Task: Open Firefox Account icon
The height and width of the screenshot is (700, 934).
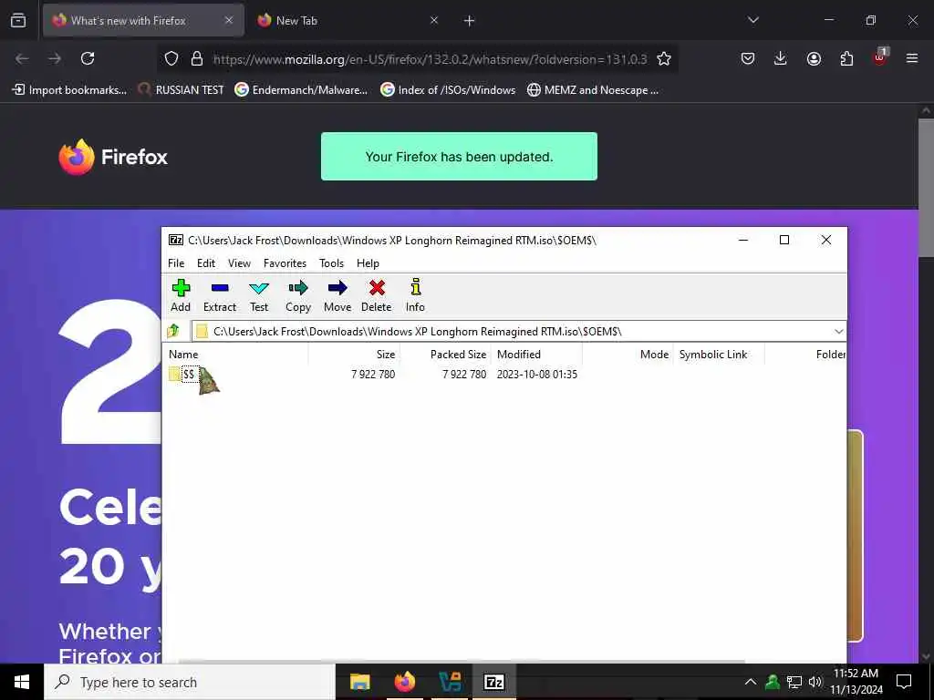Action: [814, 58]
